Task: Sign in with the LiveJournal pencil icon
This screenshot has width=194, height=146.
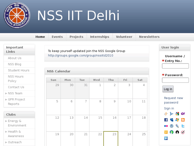Action: (x=177, y=126)
